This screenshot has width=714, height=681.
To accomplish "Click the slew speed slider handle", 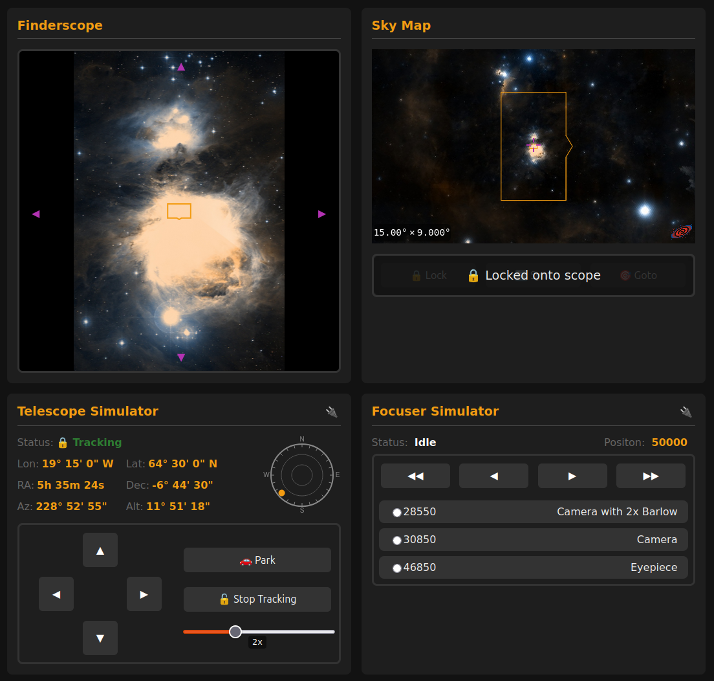I will tap(235, 632).
